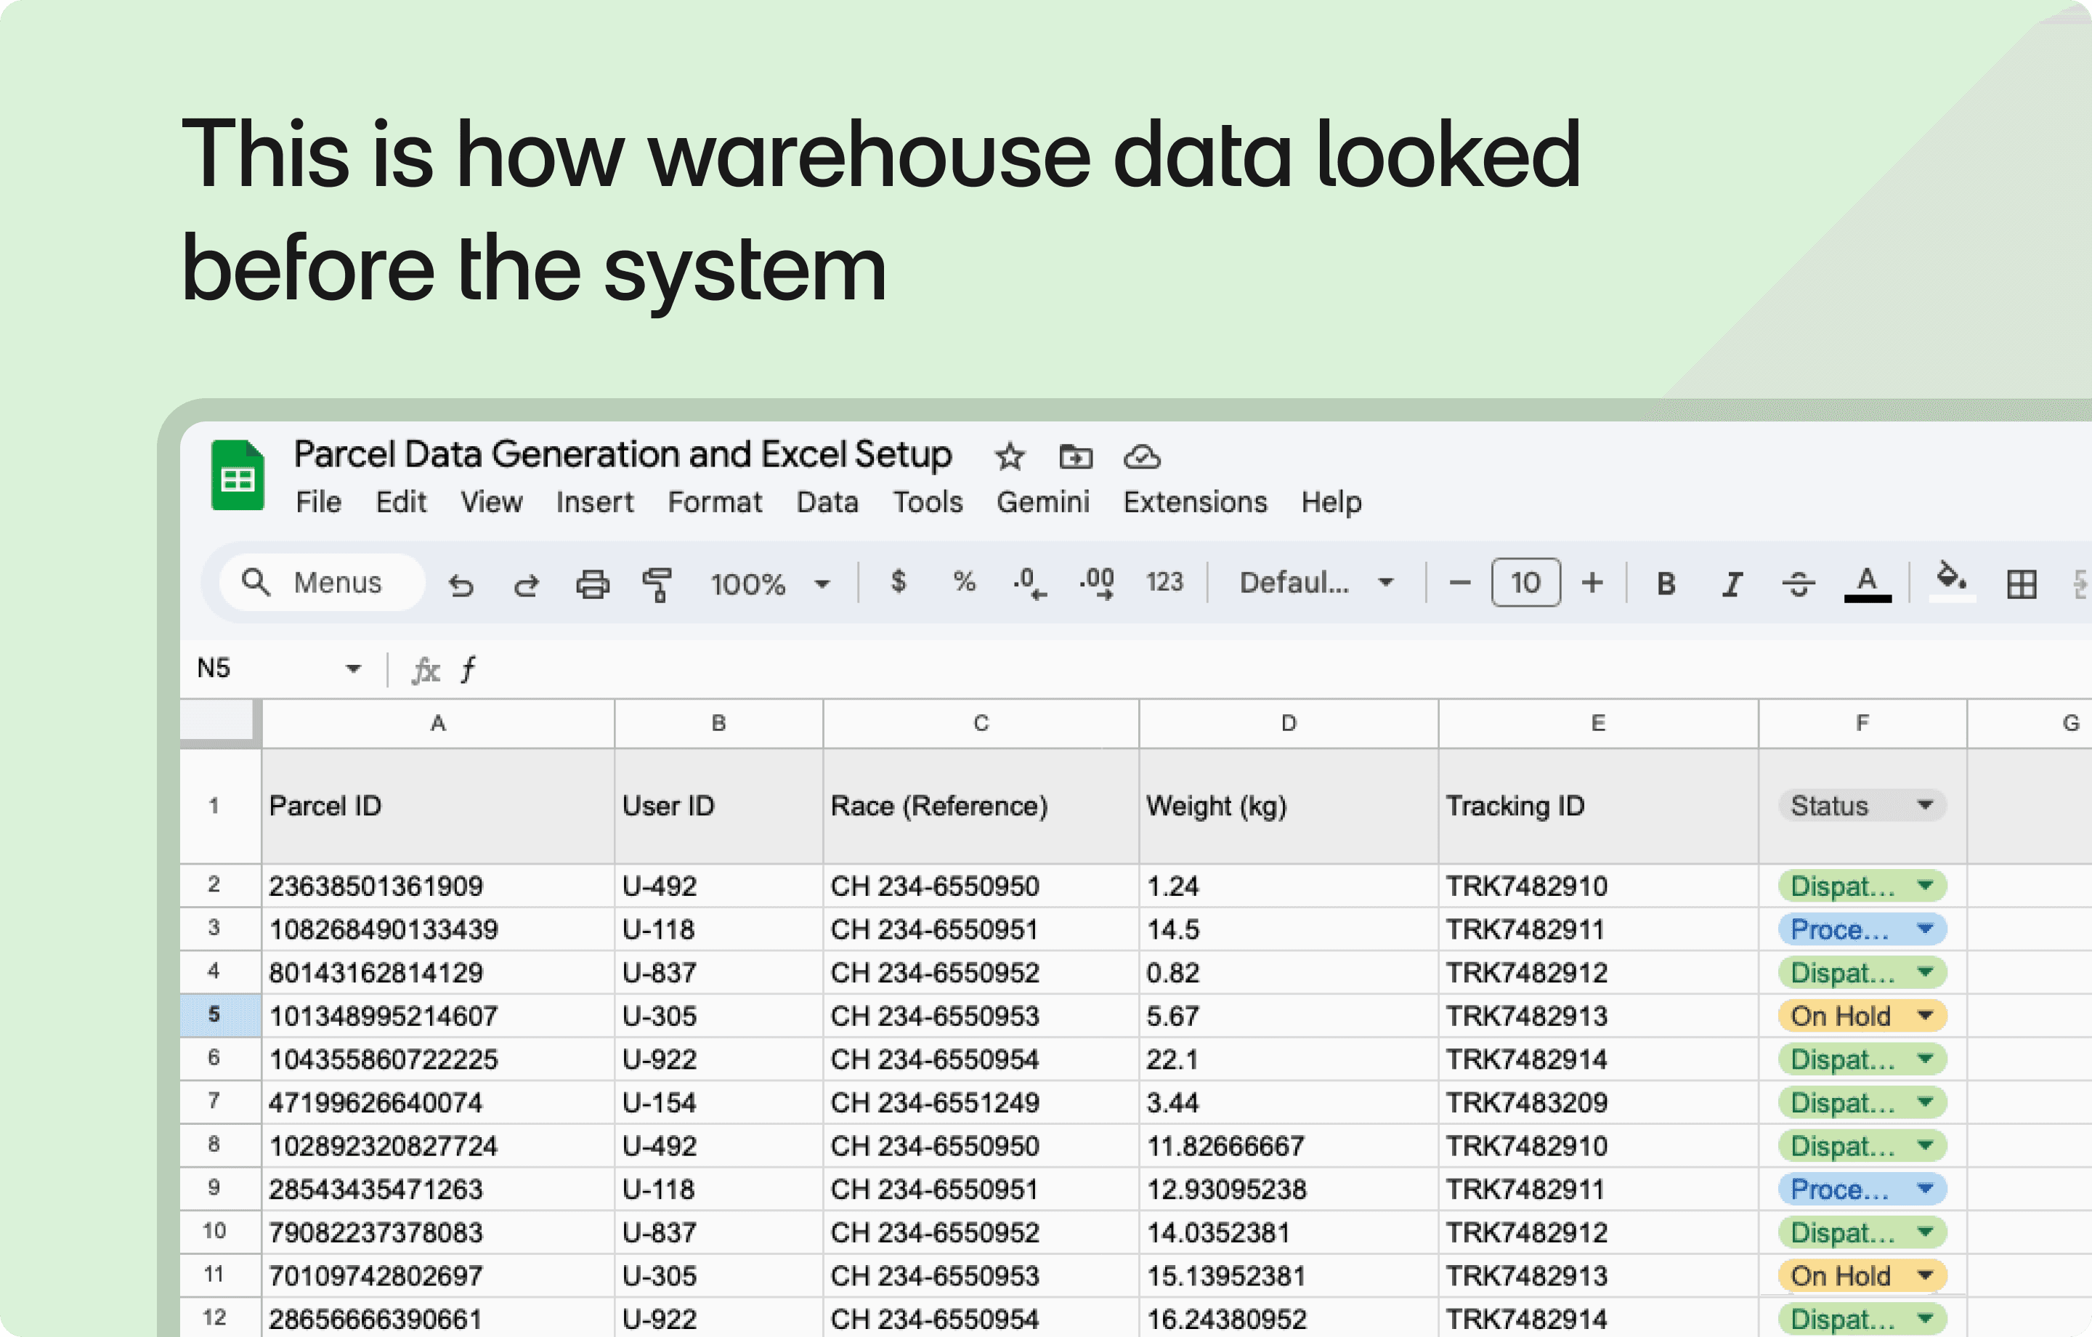Star the Parcel Data document
Image resolution: width=2092 pixels, height=1337 pixels.
click(1010, 456)
